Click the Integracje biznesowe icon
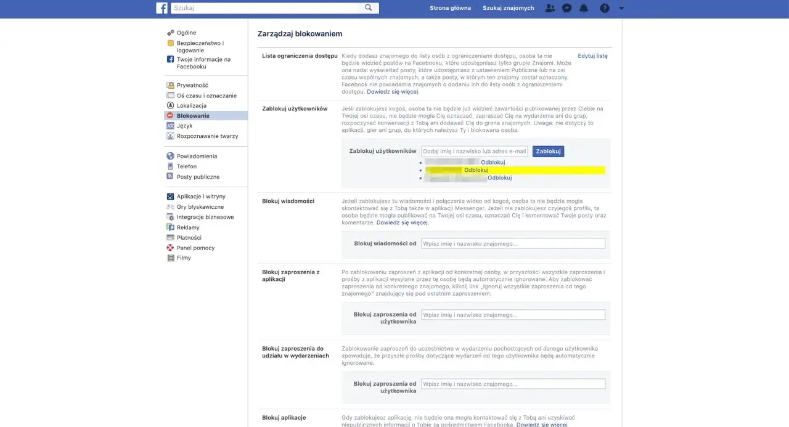This screenshot has height=427, width=789. pos(171,217)
